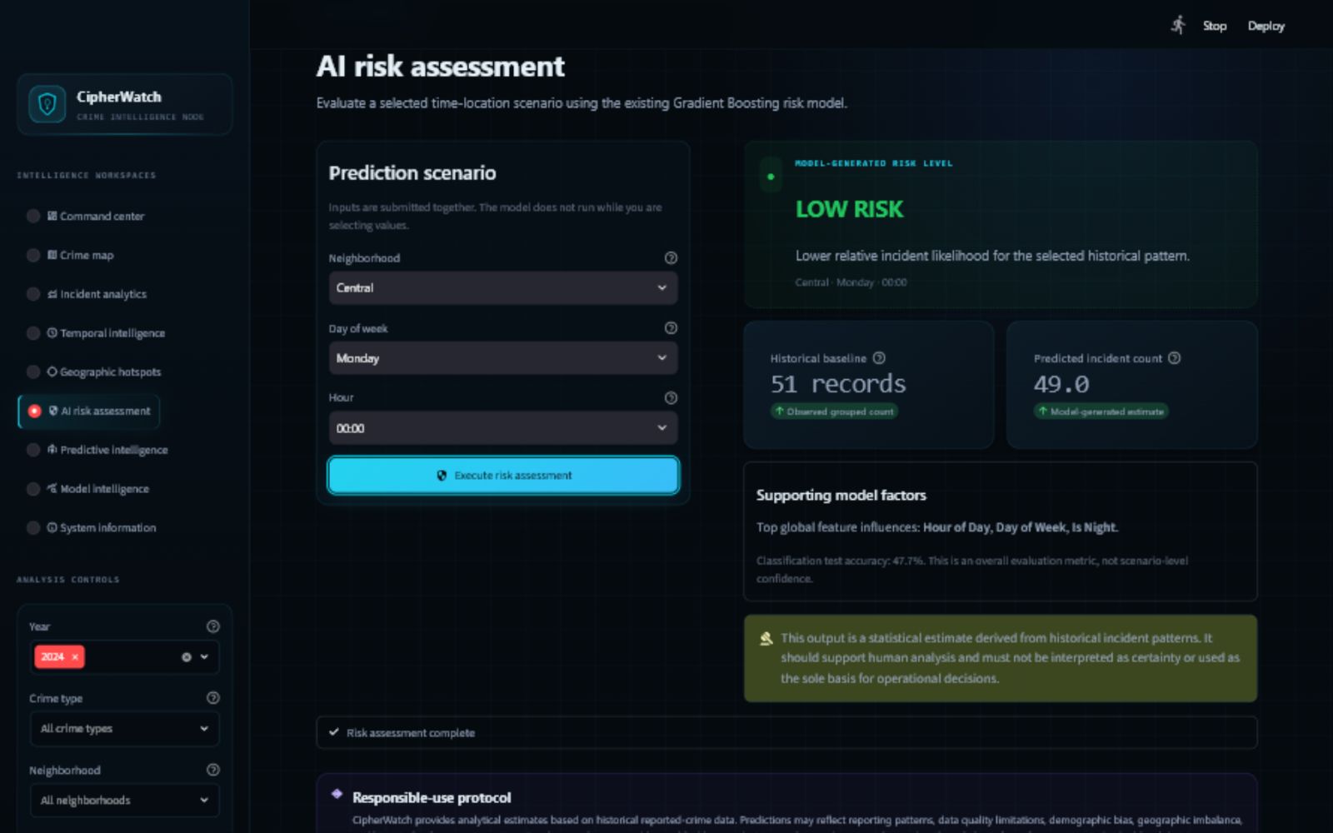Select the AI risk assessment radio option

(x=34, y=411)
